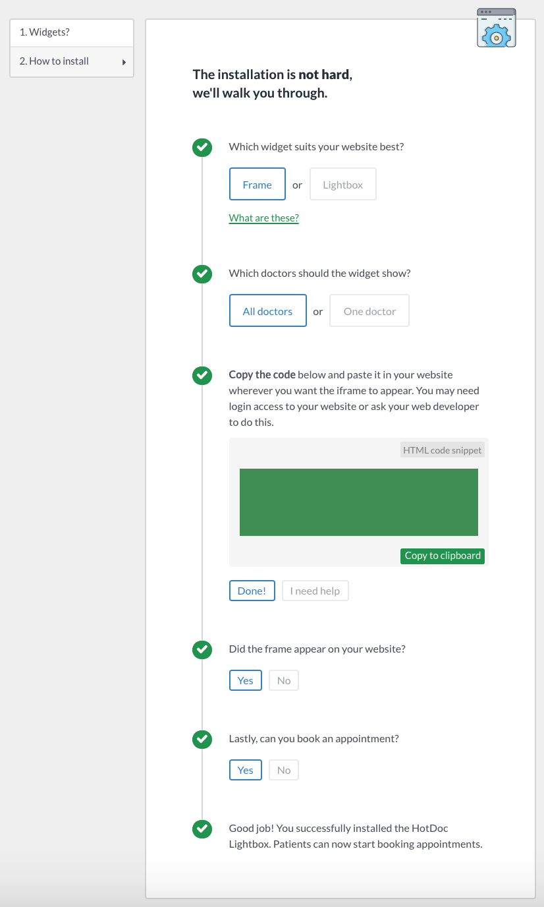
Task: Click the browser settings gear icon
Action: (x=497, y=28)
